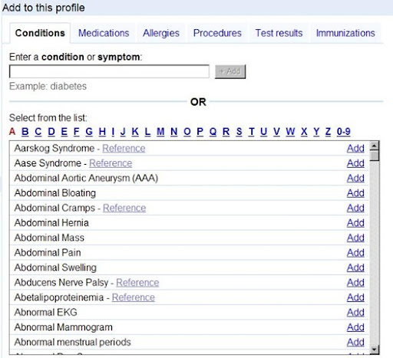The width and height of the screenshot is (393, 358).
Task: Switch to the Medications tab
Action: (x=104, y=33)
